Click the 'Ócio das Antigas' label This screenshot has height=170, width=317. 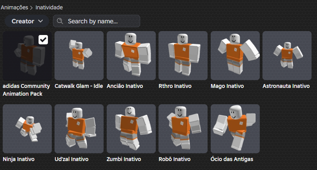pyautogui.click(x=232, y=159)
